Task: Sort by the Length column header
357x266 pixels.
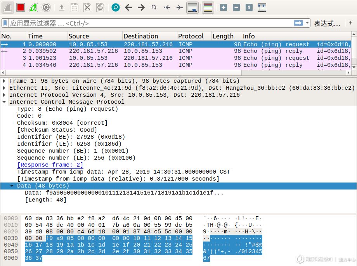Action: pos(227,36)
